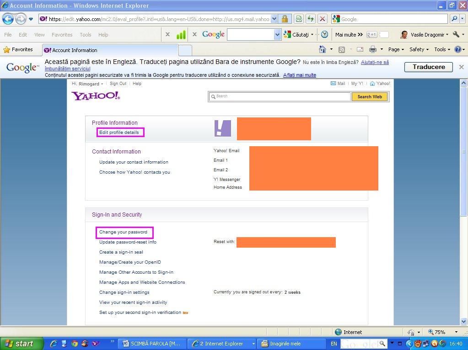This screenshot has width=468, height=350.
Task: Click the green signal bars toolbar icon
Action: pyautogui.click(x=181, y=35)
